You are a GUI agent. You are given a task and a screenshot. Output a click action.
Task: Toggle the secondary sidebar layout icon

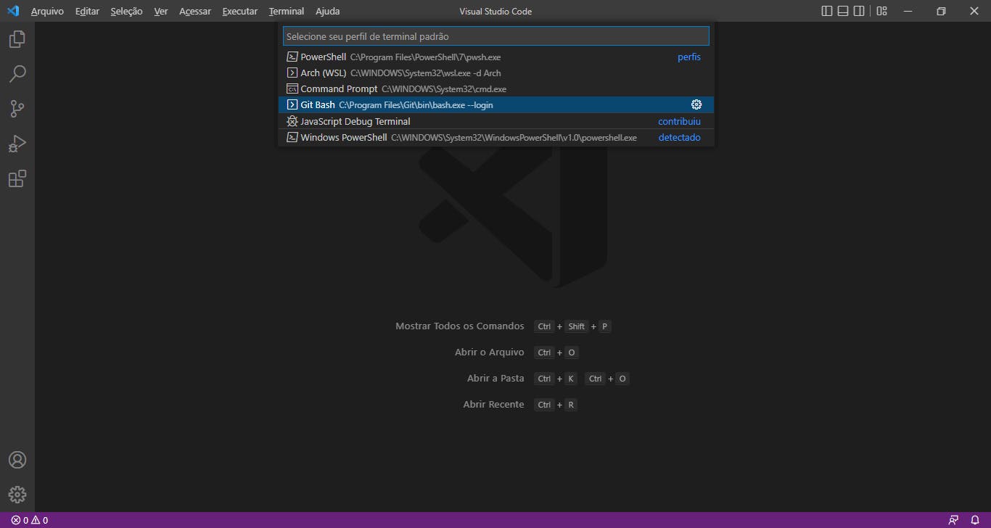[859, 11]
